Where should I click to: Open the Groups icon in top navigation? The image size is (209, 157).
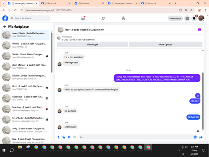tap(123, 18)
